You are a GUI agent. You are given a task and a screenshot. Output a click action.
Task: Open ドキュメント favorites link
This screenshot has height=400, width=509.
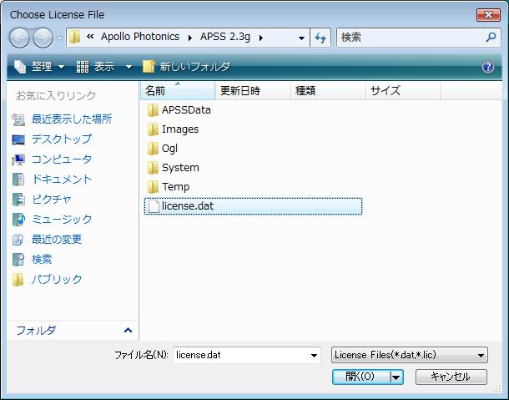click(62, 179)
